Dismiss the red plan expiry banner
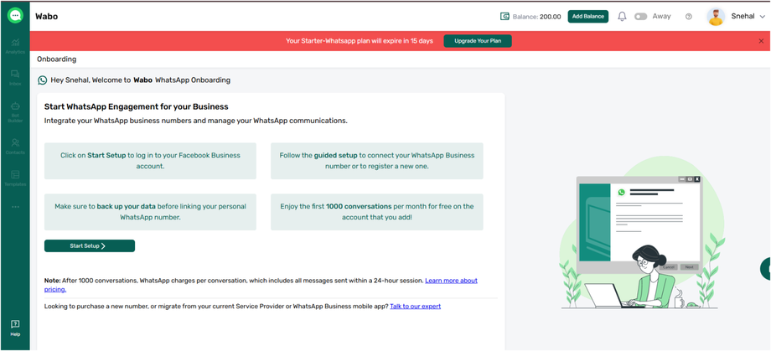Image resolution: width=771 pixels, height=351 pixels. point(761,41)
